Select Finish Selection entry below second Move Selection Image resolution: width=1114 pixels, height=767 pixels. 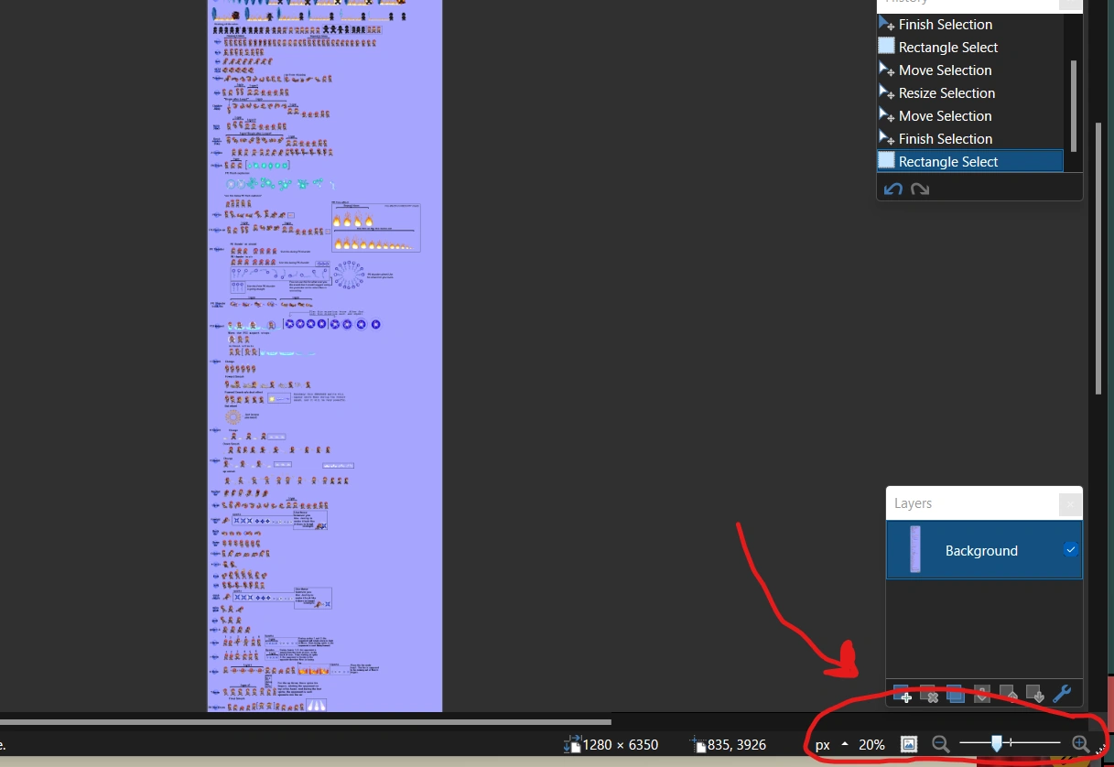click(970, 138)
